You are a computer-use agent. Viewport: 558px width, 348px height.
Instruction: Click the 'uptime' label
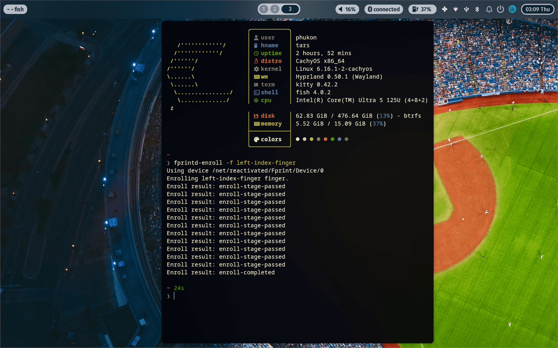[271, 53]
